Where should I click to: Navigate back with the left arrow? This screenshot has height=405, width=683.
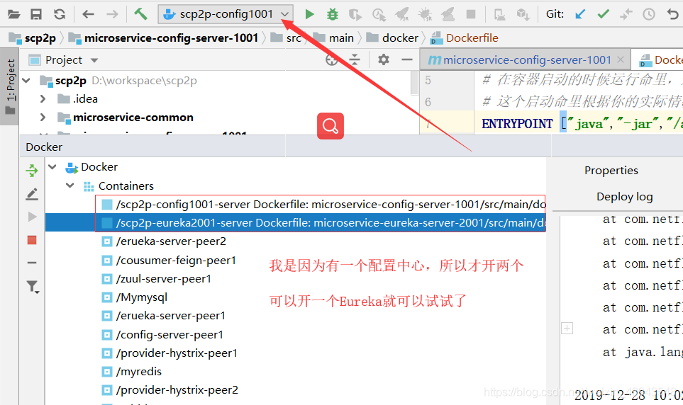(88, 14)
